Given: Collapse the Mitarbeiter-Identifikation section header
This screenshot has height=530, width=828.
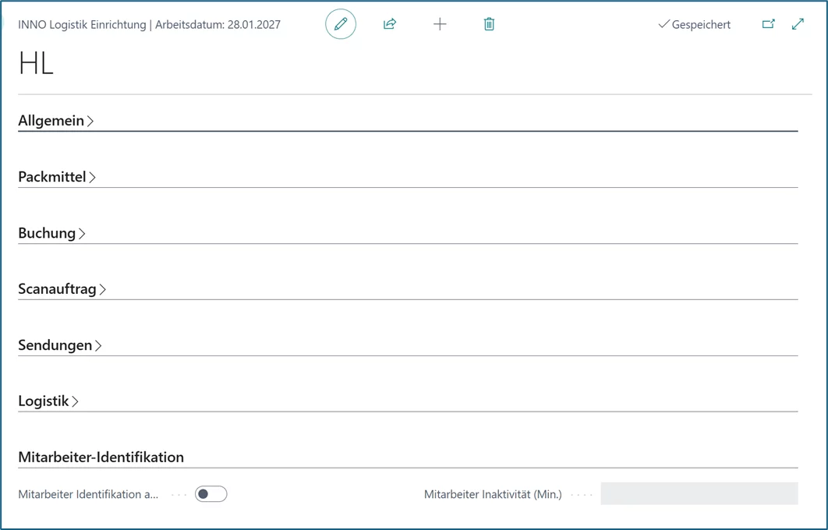Looking at the screenshot, I should (101, 458).
